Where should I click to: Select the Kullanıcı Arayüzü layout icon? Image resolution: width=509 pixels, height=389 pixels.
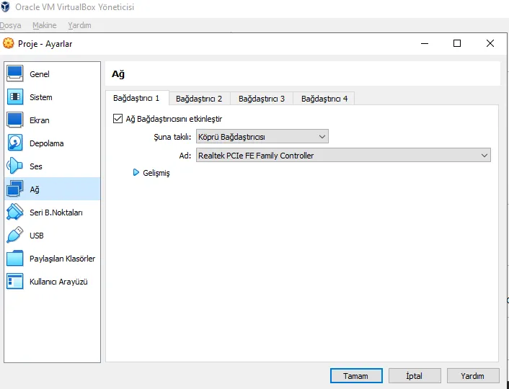click(14, 281)
